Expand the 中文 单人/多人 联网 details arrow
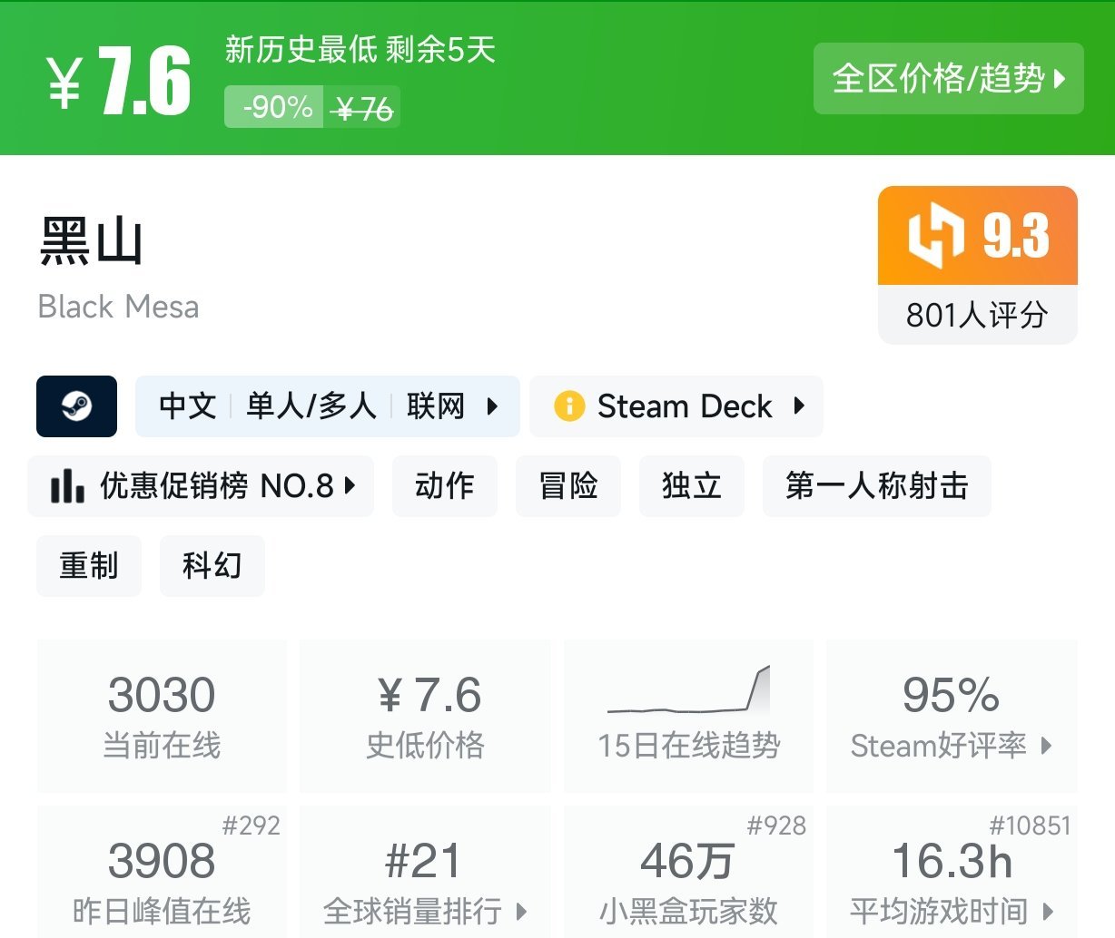Image resolution: width=1115 pixels, height=938 pixels. point(492,405)
